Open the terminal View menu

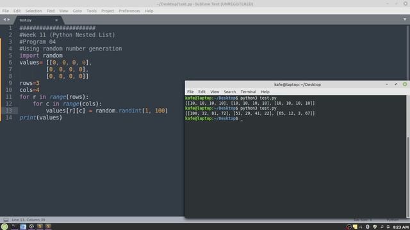click(215, 92)
